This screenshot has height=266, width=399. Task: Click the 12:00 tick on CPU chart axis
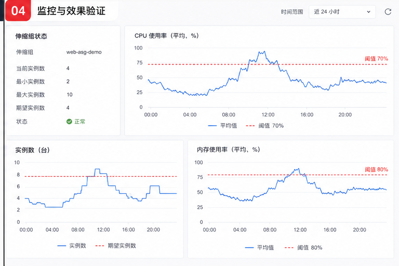(268, 115)
